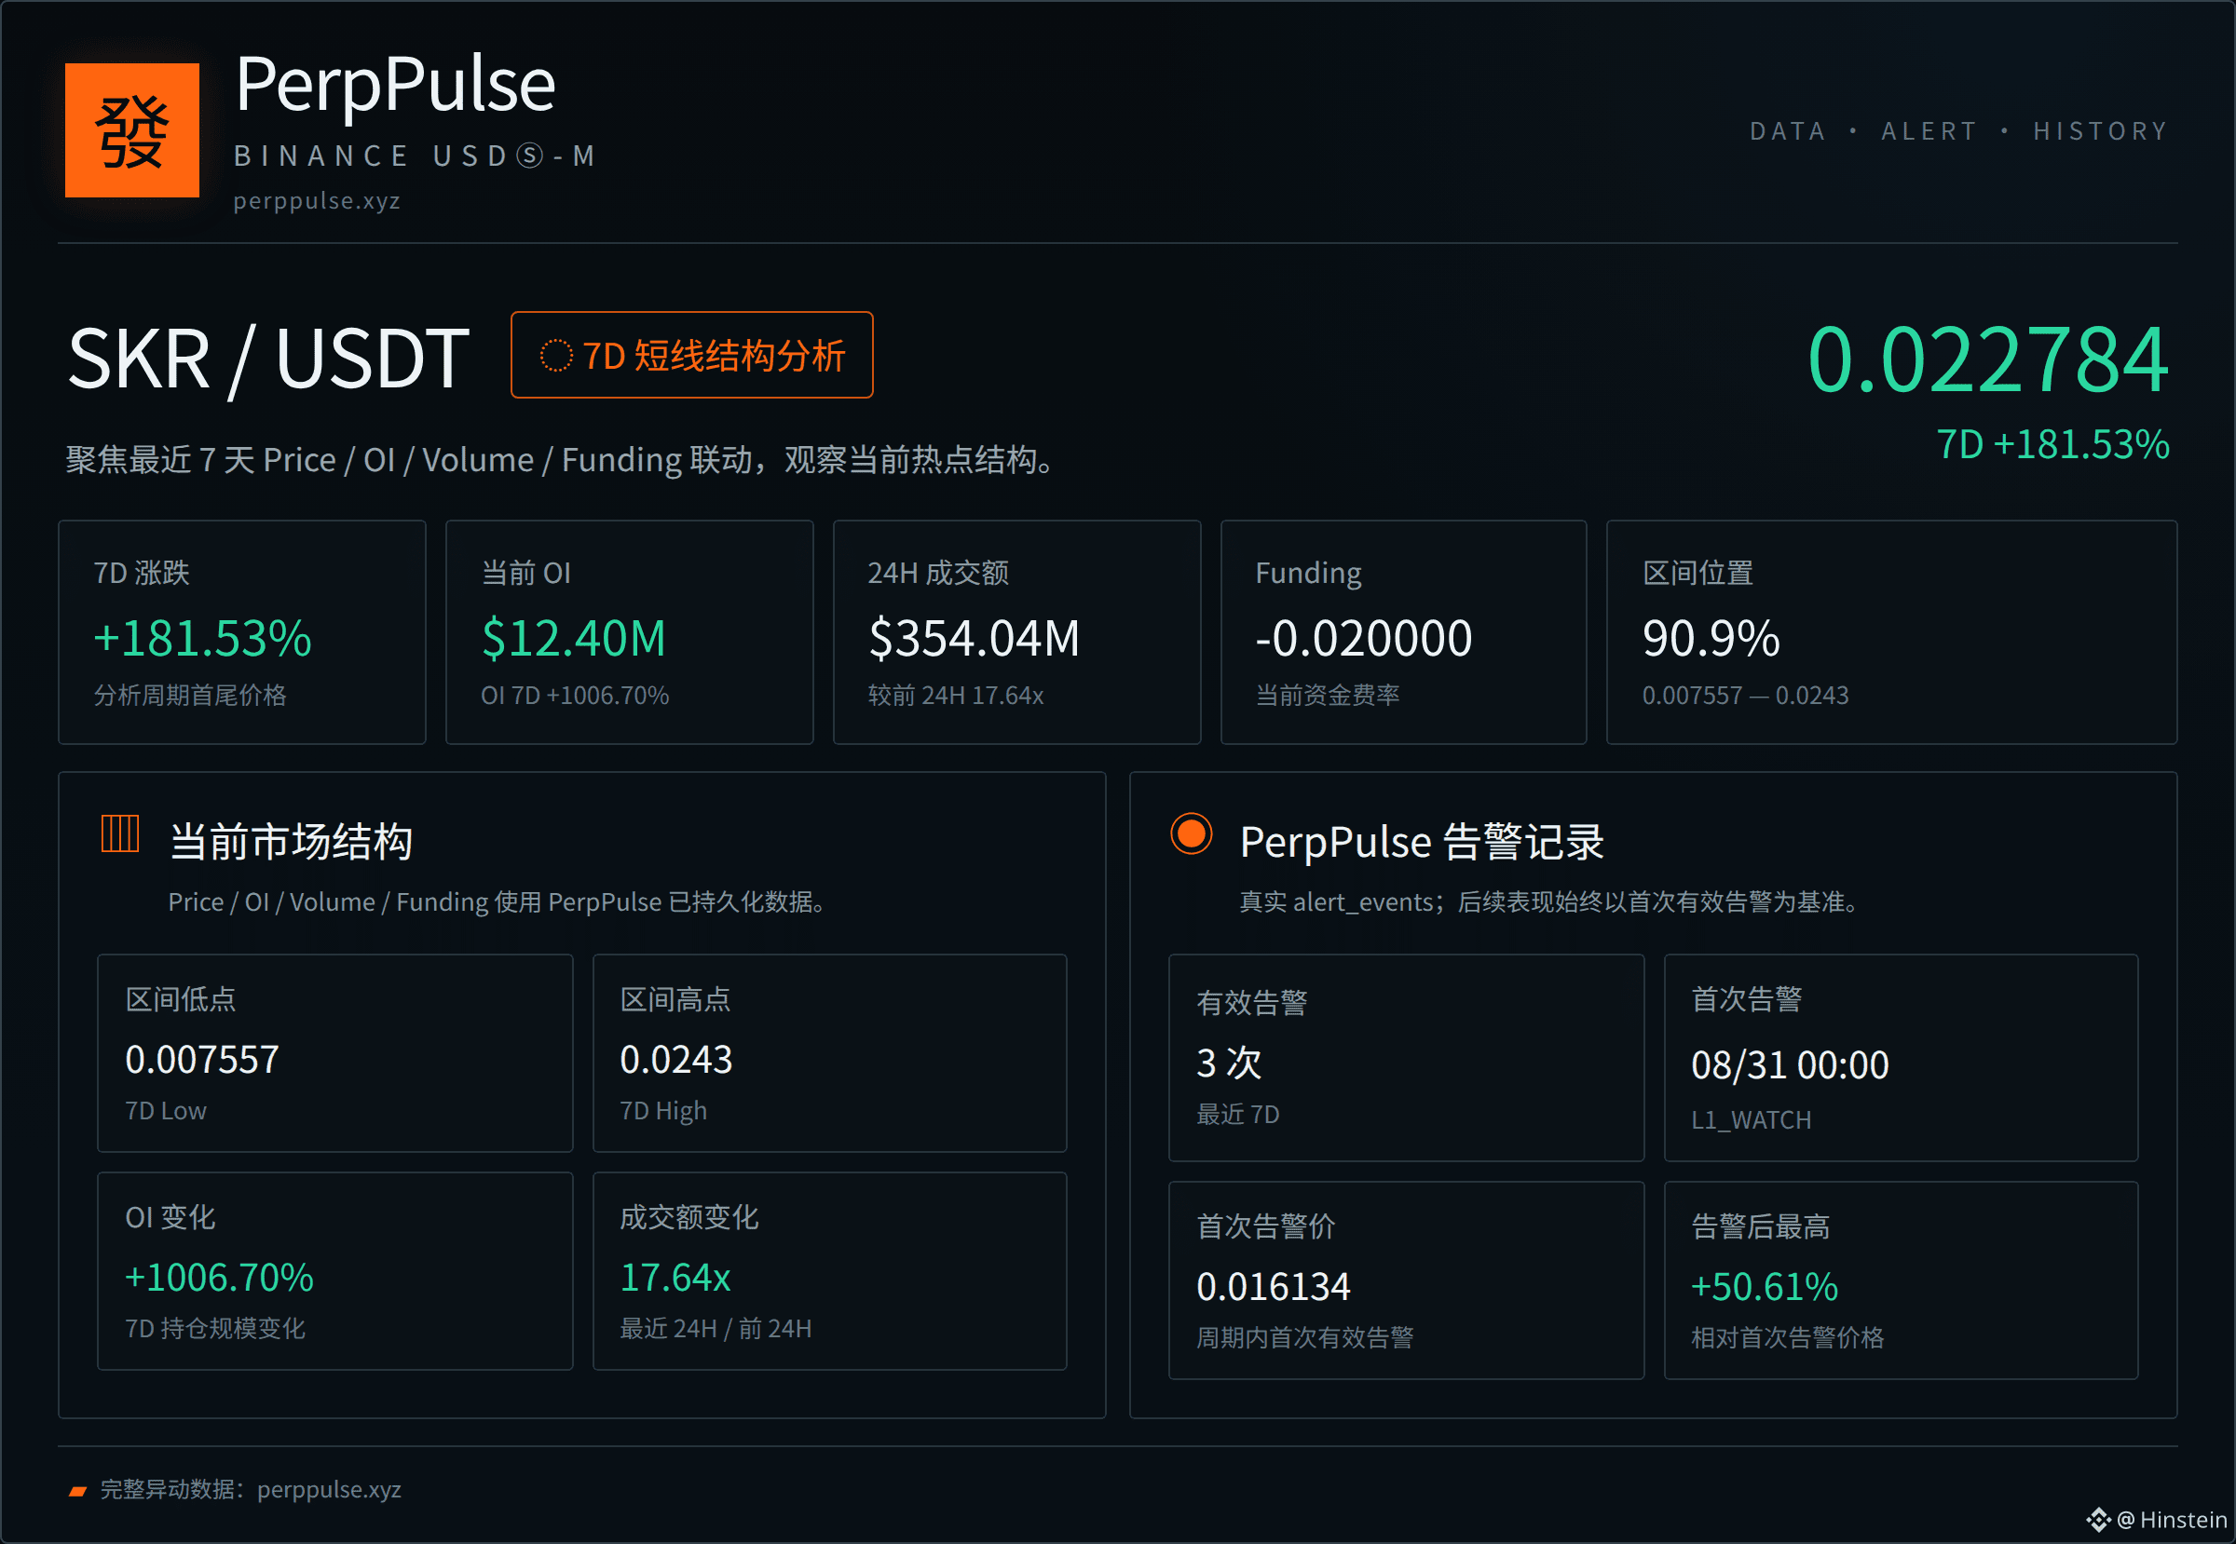Click 有效告警 value 3 次

pos(1229,1063)
